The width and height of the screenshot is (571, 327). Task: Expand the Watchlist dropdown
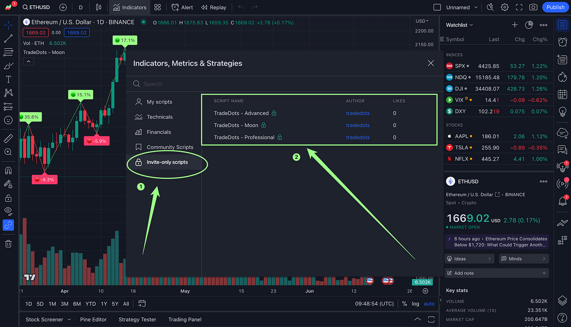point(459,25)
